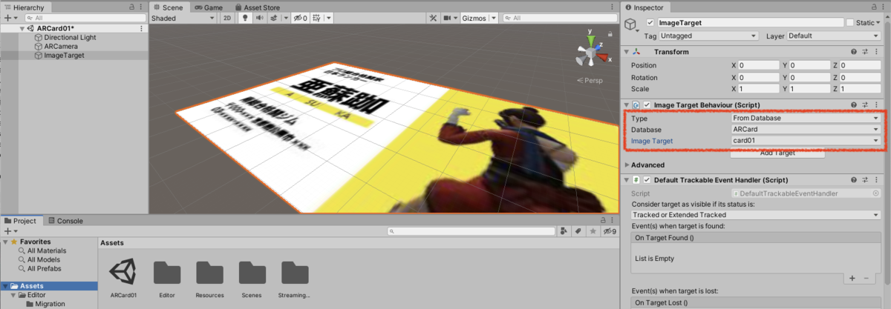Open Tracked or Extended Tracked dropdown

pyautogui.click(x=756, y=215)
